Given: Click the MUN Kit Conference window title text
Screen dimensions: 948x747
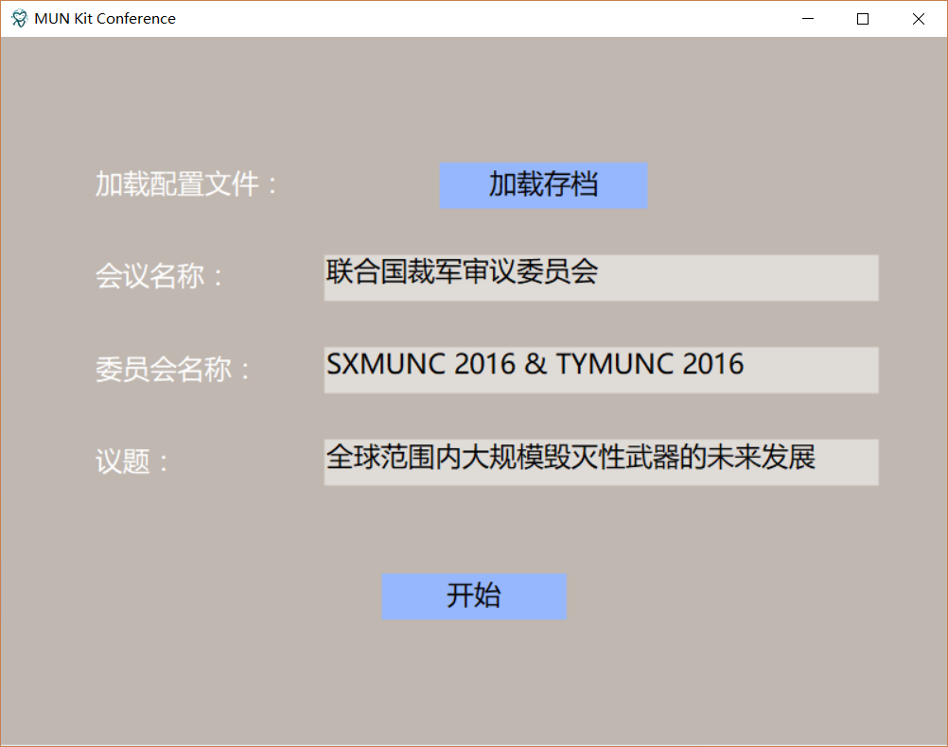Looking at the screenshot, I should tap(105, 19).
